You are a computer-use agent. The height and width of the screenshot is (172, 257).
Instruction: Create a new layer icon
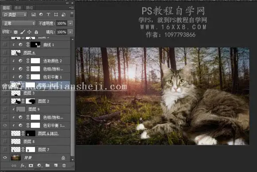point(56,165)
